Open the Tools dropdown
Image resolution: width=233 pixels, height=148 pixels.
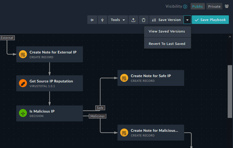click(x=118, y=20)
